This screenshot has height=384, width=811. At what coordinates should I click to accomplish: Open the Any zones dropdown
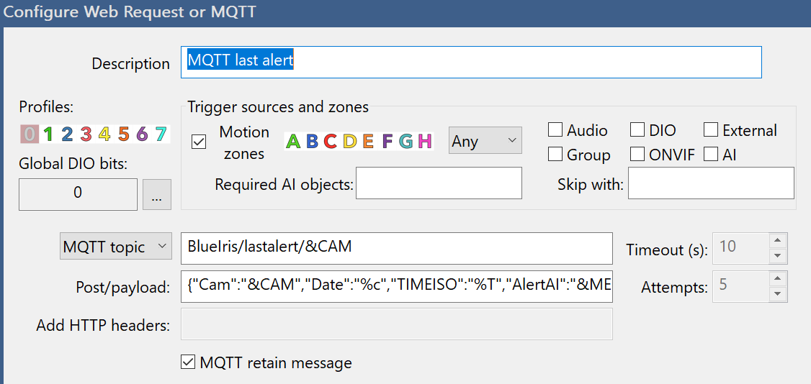[x=485, y=141]
